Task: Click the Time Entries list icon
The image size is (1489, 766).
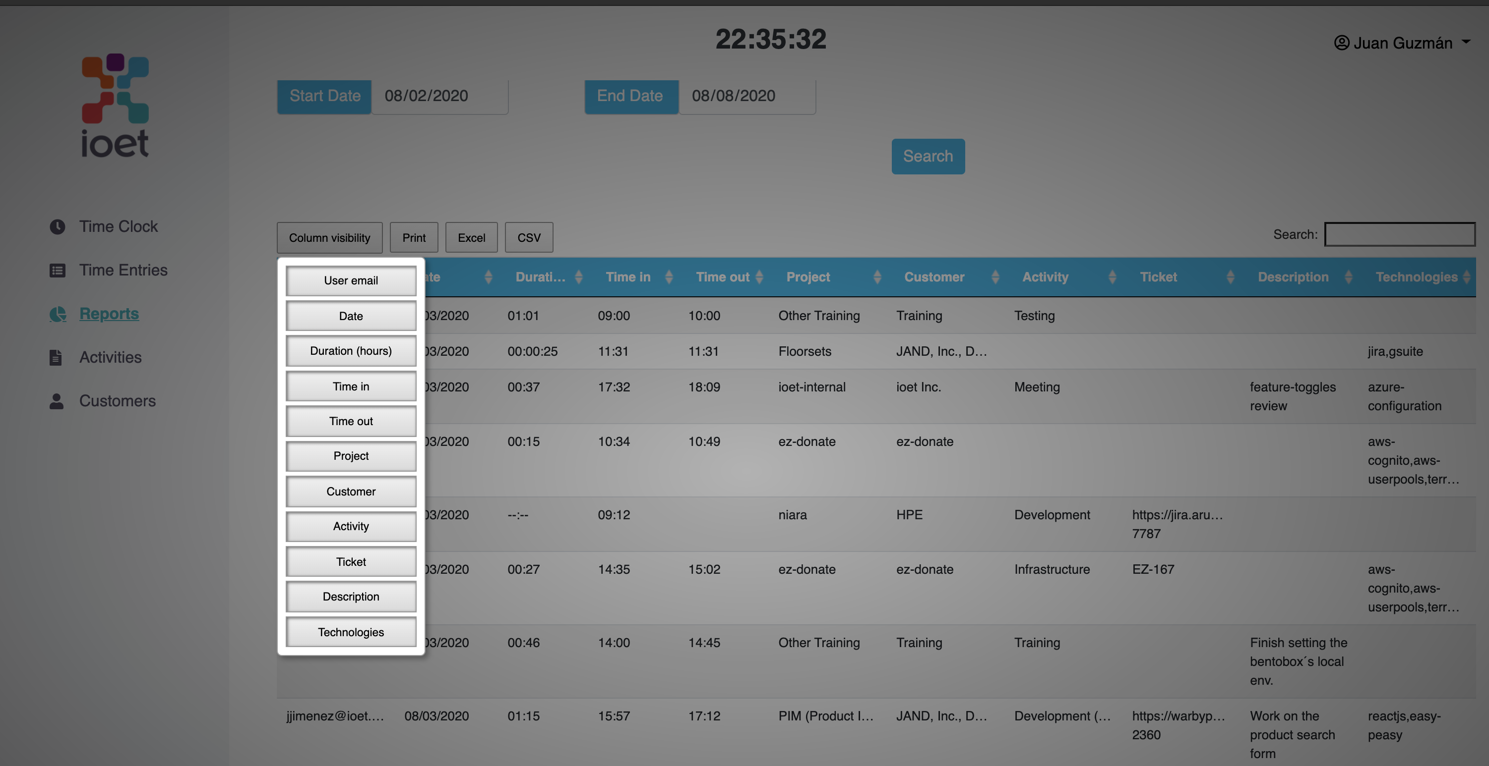Action: (57, 270)
